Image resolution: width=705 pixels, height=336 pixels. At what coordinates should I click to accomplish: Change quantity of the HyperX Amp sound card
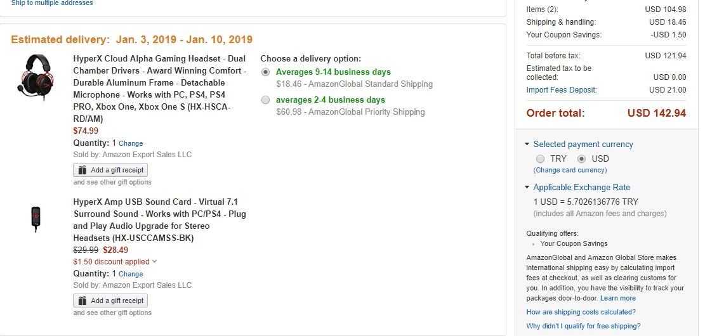coord(131,274)
